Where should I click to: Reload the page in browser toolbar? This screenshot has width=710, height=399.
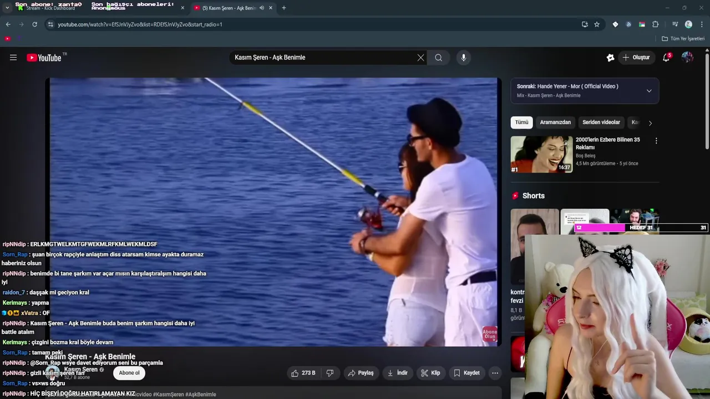[x=34, y=24]
